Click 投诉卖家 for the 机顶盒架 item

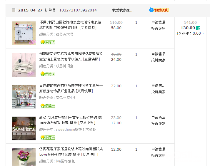coord(158,60)
